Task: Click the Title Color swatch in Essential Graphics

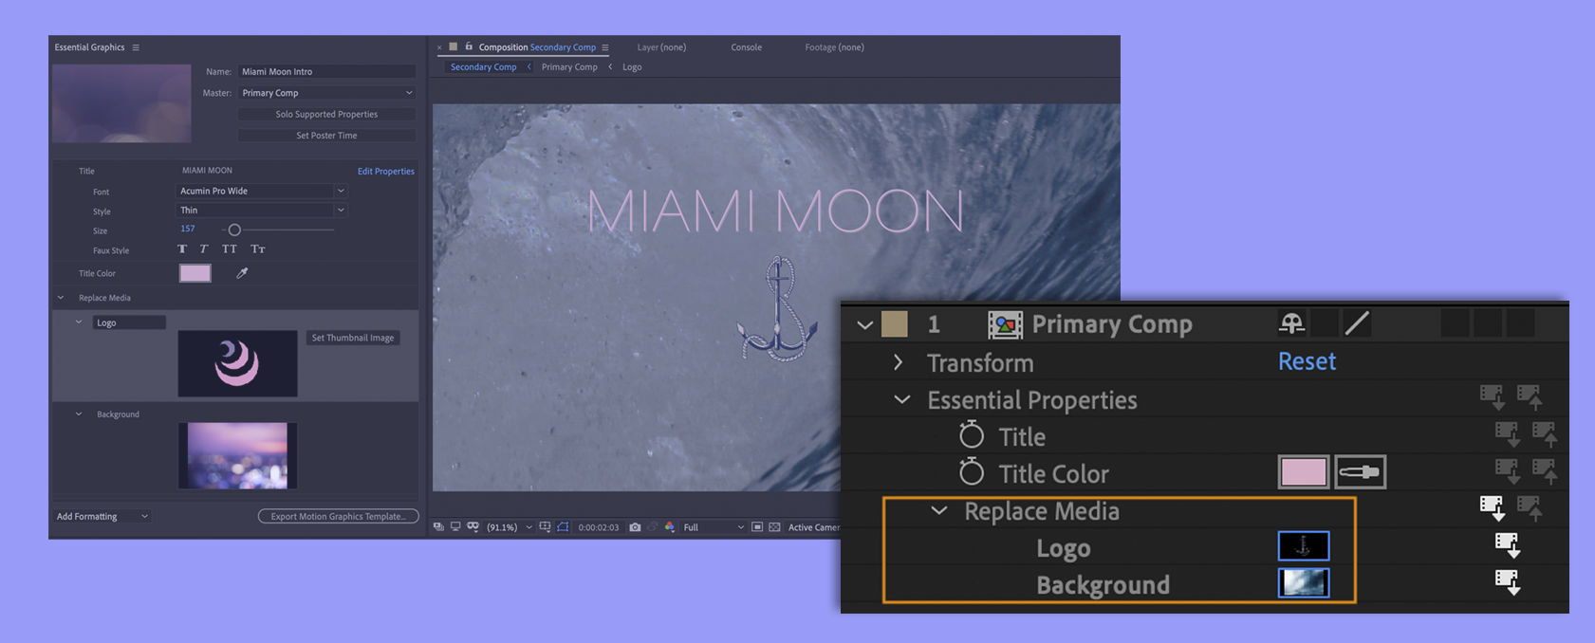Action: pos(195,273)
